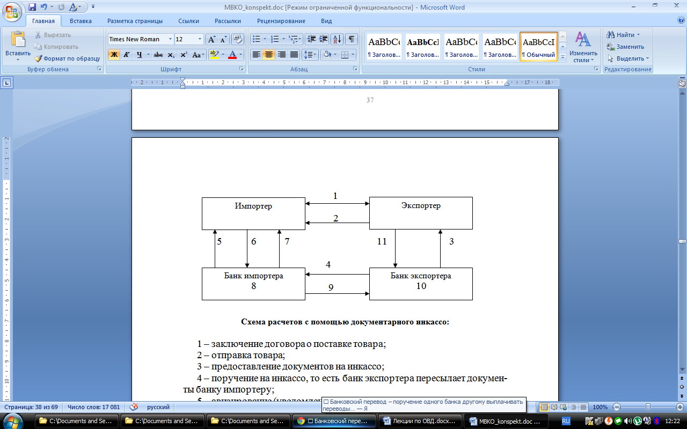Toggle bold (Ж) formatting
The width and height of the screenshot is (687, 429).
point(114,55)
